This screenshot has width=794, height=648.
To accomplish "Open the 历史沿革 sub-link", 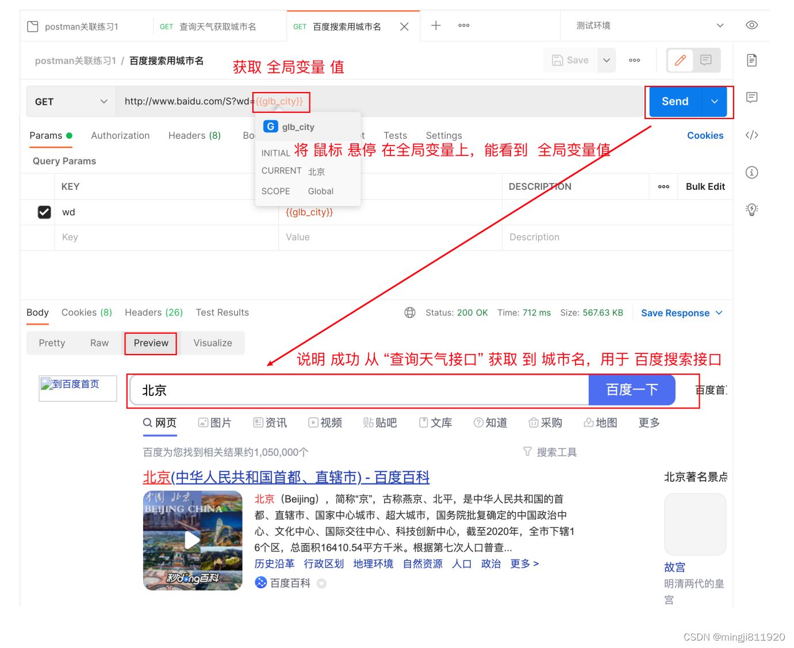I will point(274,563).
